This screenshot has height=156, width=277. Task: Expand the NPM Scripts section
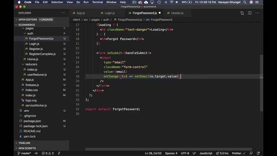coord(42,148)
